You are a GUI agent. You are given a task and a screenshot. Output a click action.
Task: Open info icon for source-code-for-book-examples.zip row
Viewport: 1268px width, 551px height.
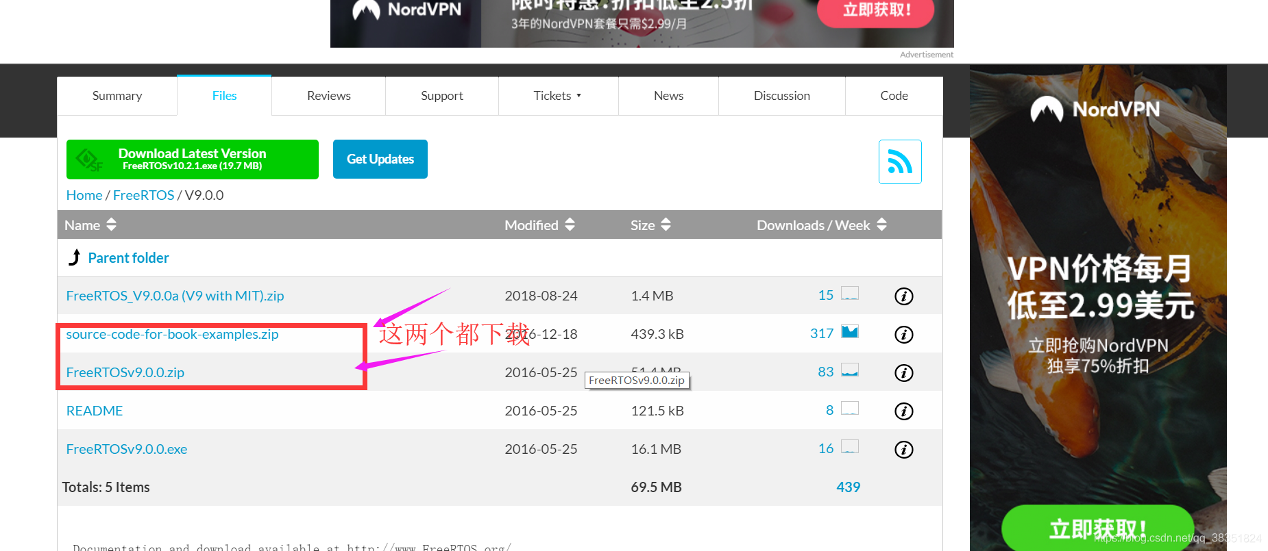[x=904, y=335]
